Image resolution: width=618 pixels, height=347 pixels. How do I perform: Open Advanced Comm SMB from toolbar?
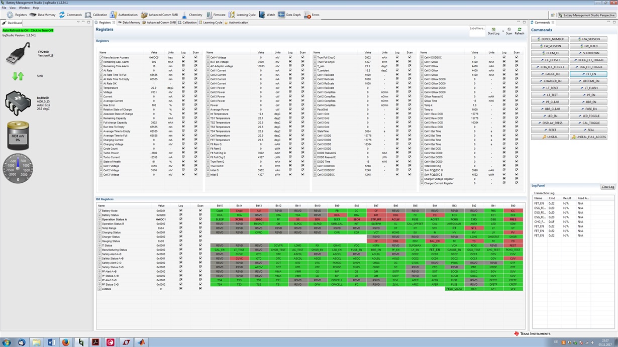click(x=159, y=15)
